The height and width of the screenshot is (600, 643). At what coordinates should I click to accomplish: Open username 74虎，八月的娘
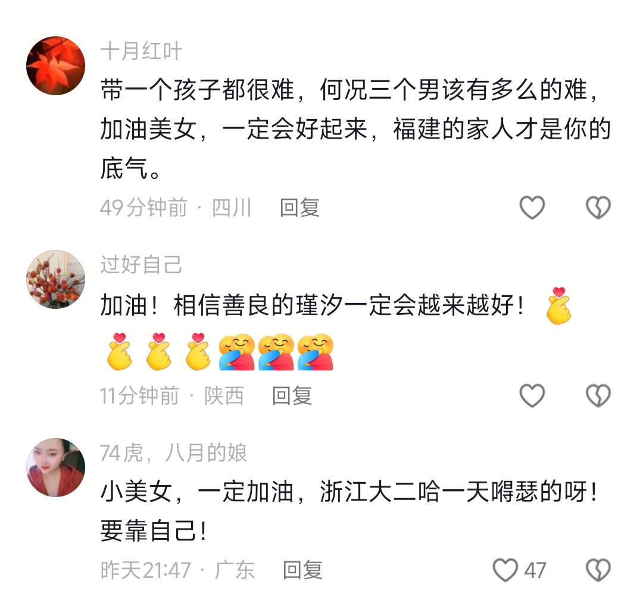pyautogui.click(x=173, y=453)
